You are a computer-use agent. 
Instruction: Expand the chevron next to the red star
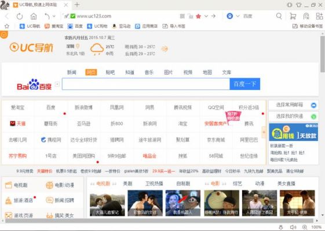206,16
